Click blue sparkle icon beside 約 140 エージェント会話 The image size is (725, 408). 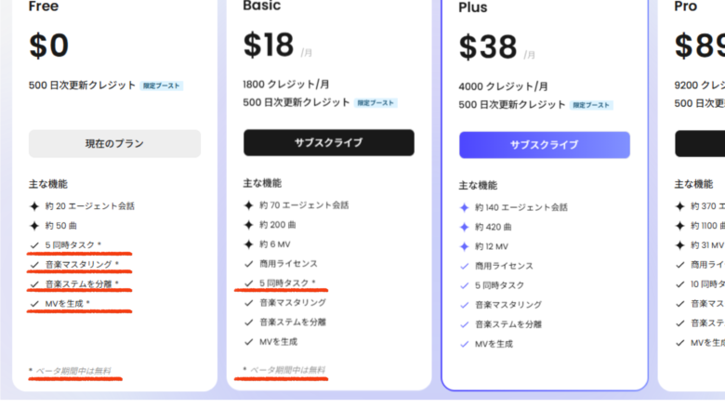pyautogui.click(x=464, y=207)
